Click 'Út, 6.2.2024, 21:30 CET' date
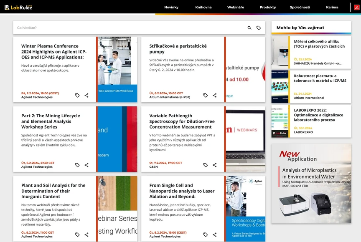Viewport: 361px width, 242px height. click(x=38, y=163)
